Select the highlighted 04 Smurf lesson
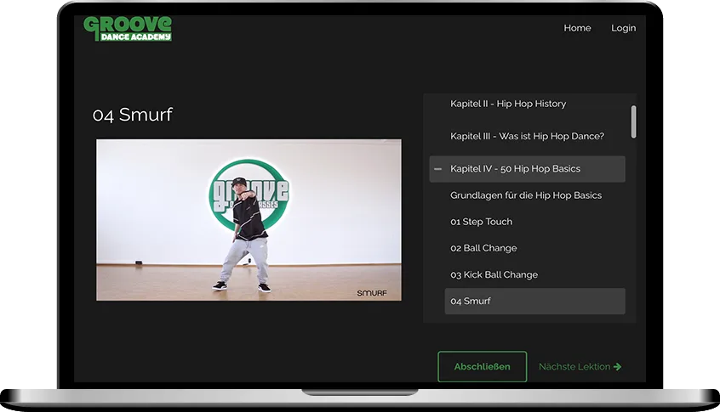Viewport: 720px width, 412px height. (535, 301)
